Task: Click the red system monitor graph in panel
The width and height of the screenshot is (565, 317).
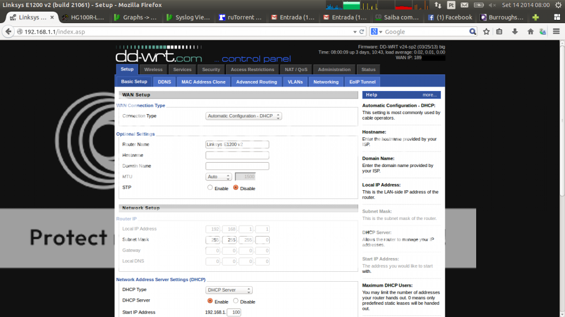Action: [403, 5]
